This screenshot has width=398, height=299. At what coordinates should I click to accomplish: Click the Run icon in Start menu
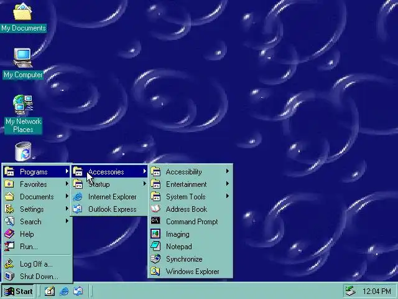9,246
